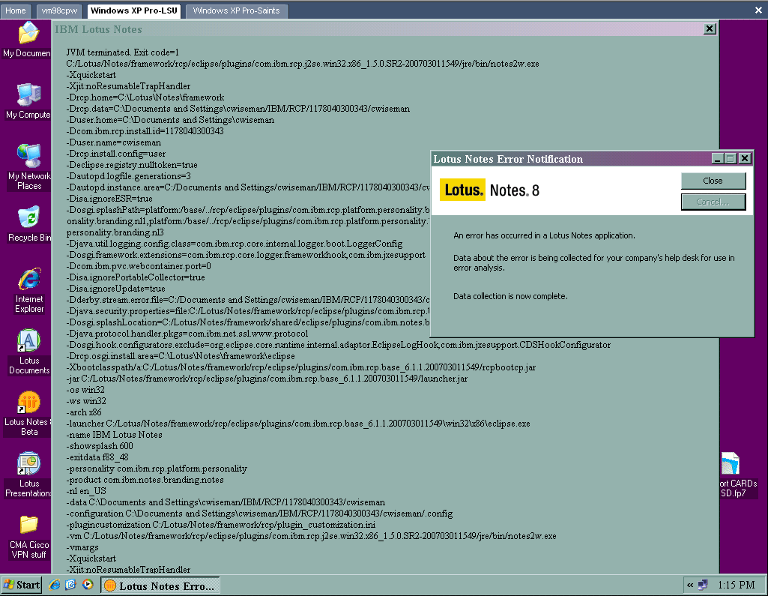The image size is (768, 596).
Task: Click the '-Drcp.install.config=user' line
Action: pyautogui.click(x=117, y=154)
